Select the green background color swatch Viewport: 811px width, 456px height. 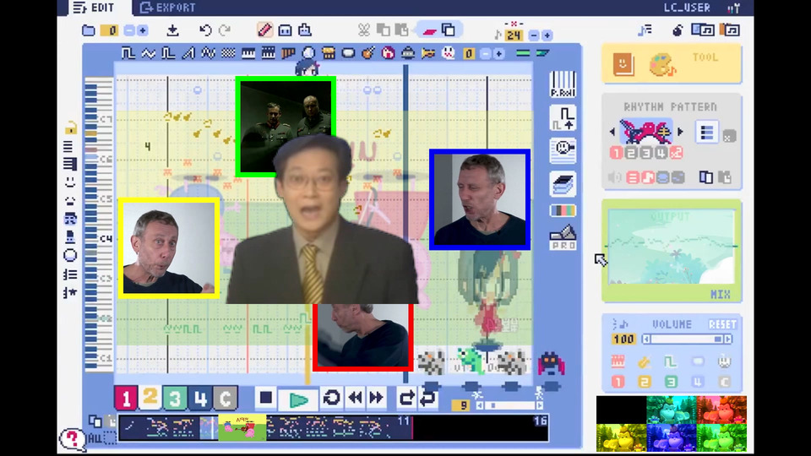point(721,437)
